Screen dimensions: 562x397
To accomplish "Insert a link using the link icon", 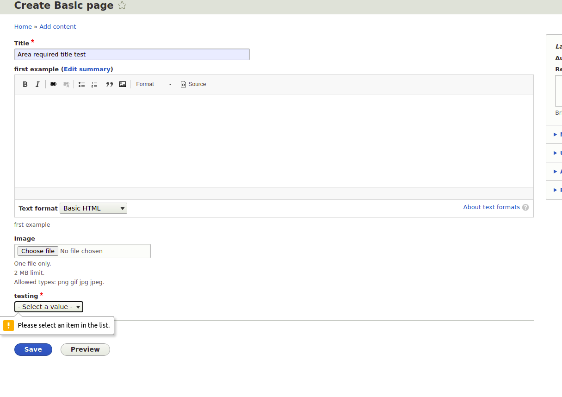I will (53, 84).
